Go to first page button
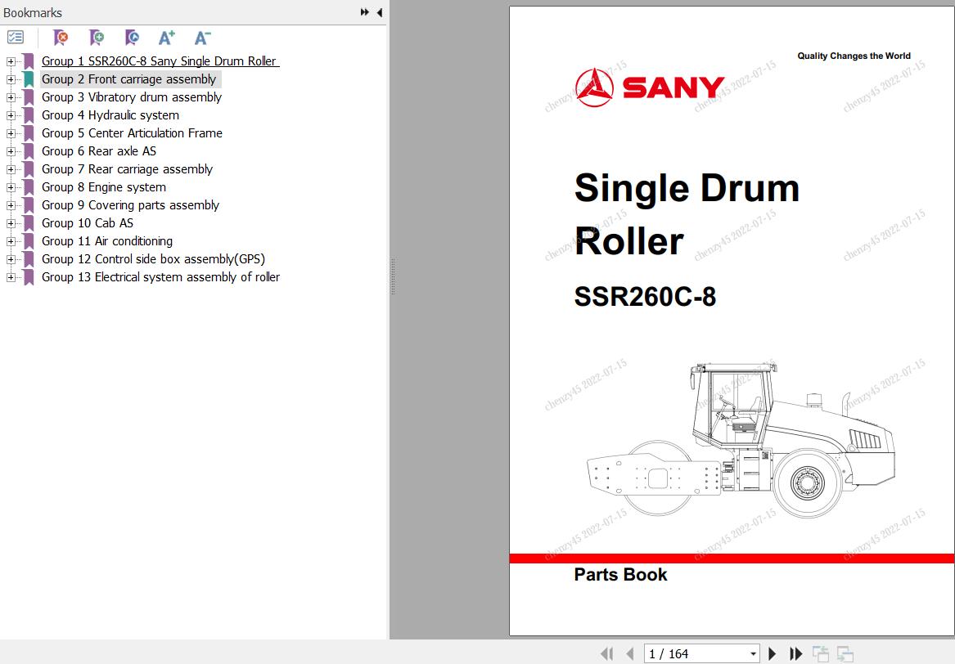This screenshot has height=664, width=955. (607, 653)
